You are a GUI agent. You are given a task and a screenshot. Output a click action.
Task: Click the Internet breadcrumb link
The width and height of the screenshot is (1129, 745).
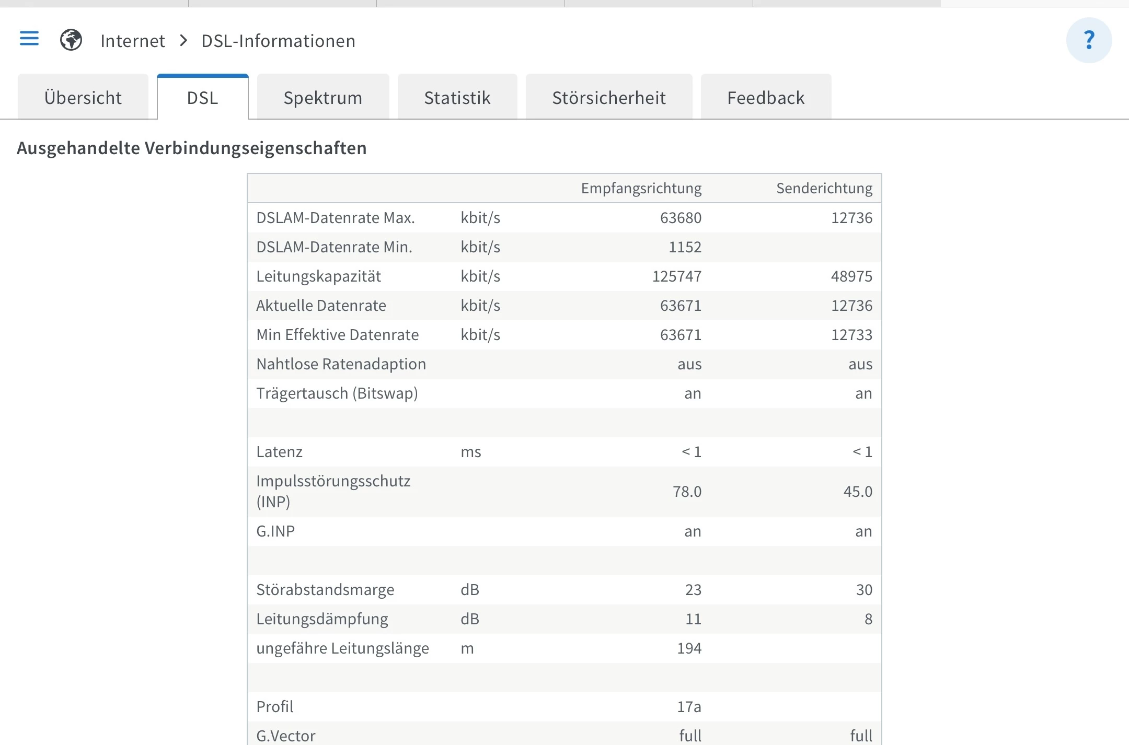[x=133, y=41]
